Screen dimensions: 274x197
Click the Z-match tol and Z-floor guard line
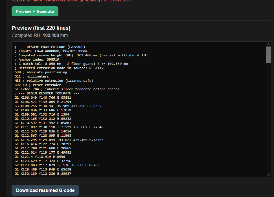(x=71, y=64)
